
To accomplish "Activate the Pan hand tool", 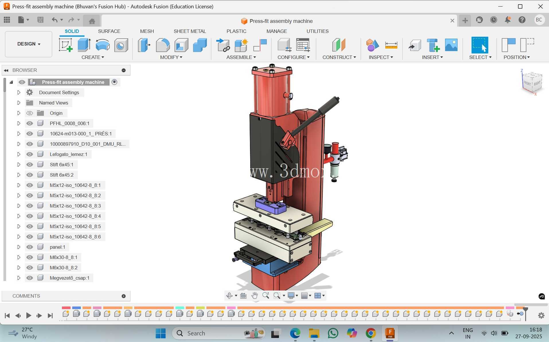I will coord(254,296).
